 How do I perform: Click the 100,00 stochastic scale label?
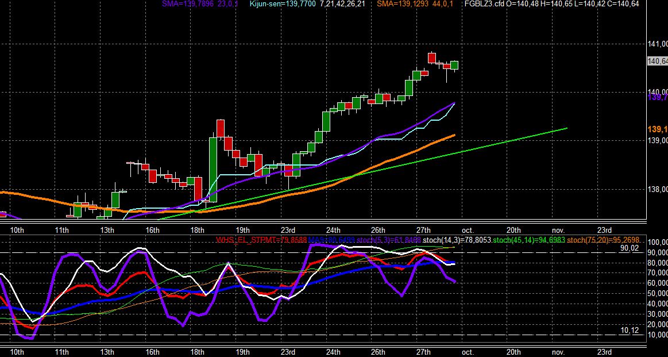coord(657,242)
